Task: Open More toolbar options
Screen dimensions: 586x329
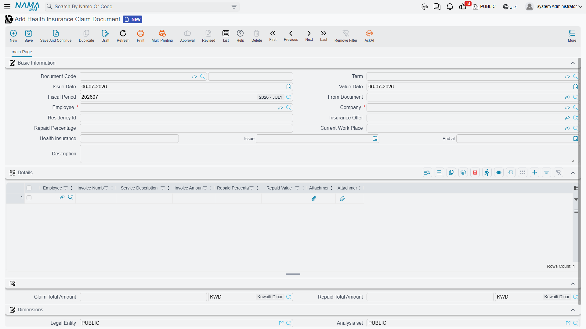Action: coord(572,36)
